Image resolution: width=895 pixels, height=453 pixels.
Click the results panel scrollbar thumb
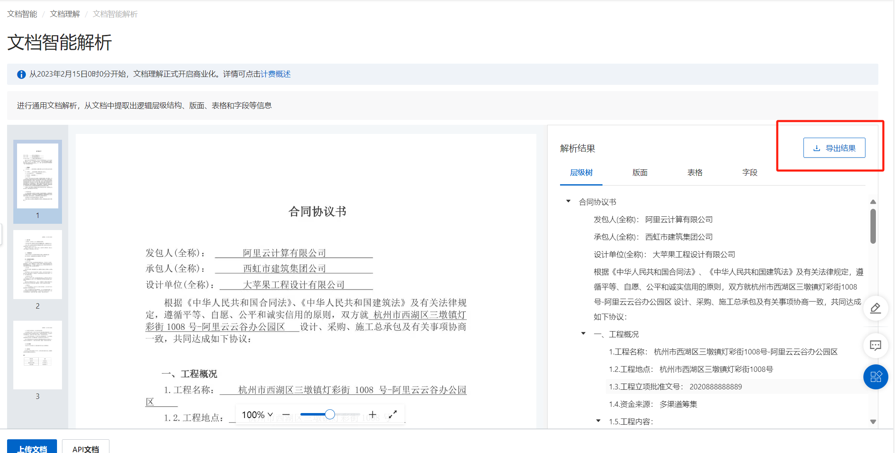pyautogui.click(x=873, y=226)
